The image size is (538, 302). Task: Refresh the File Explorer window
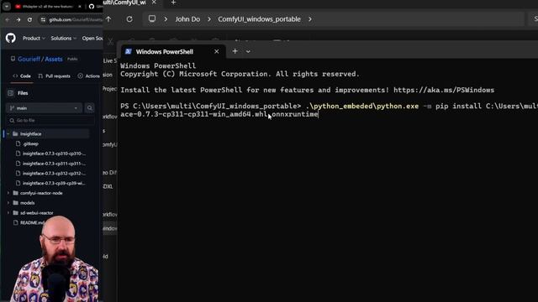129,19
